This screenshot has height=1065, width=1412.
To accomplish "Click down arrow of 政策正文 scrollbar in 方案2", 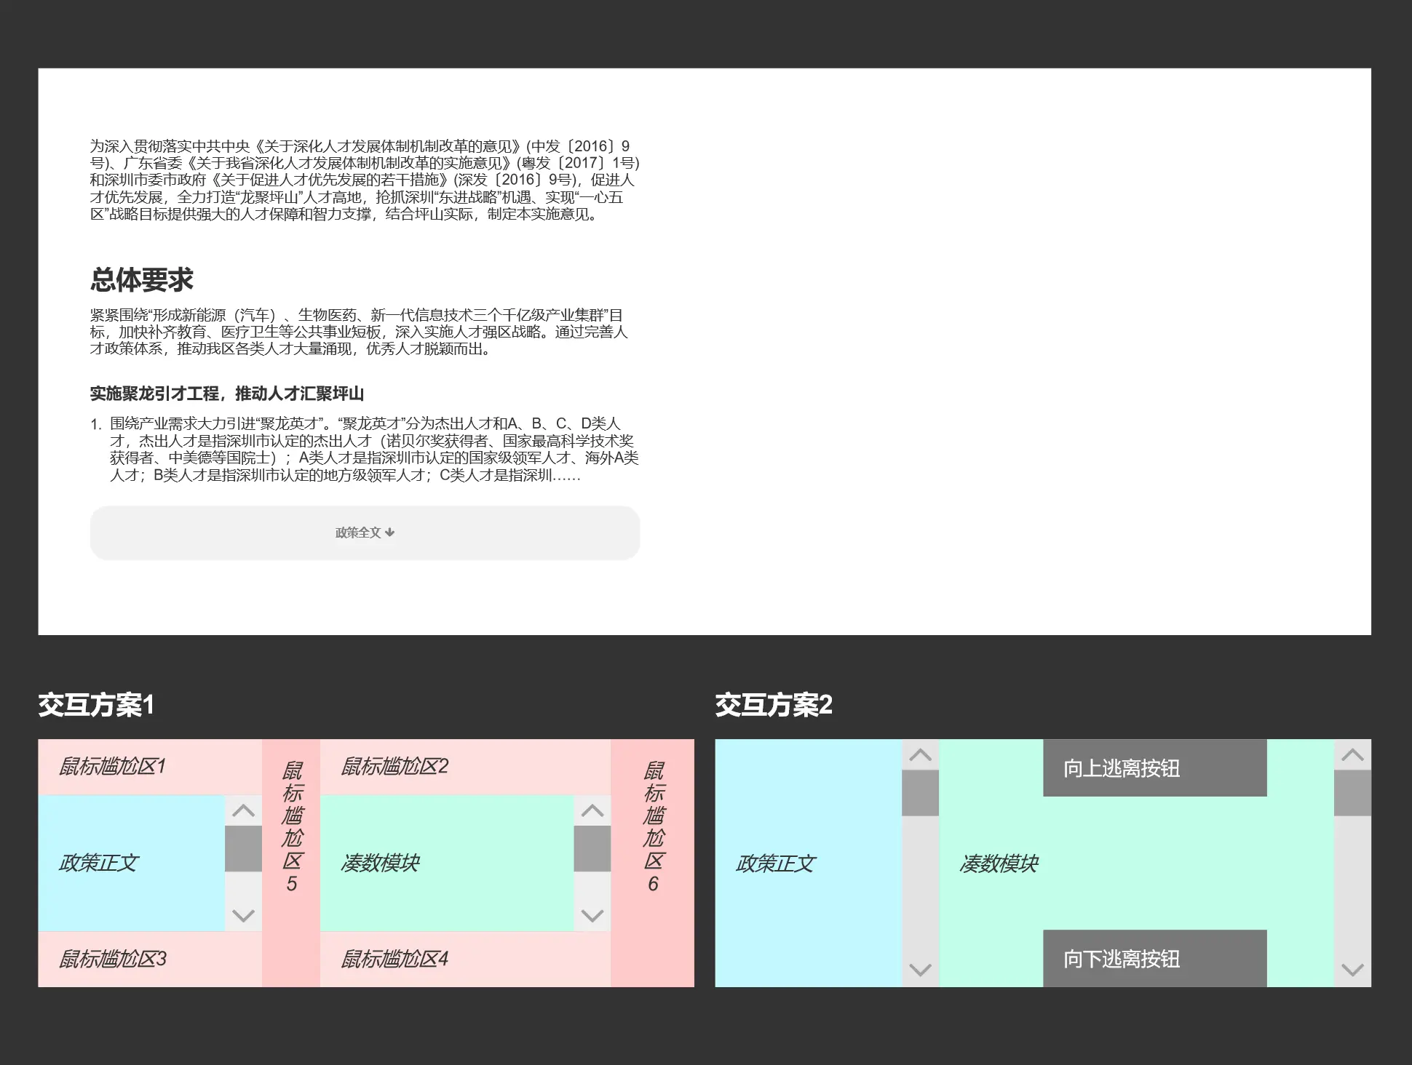I will pyautogui.click(x=920, y=970).
